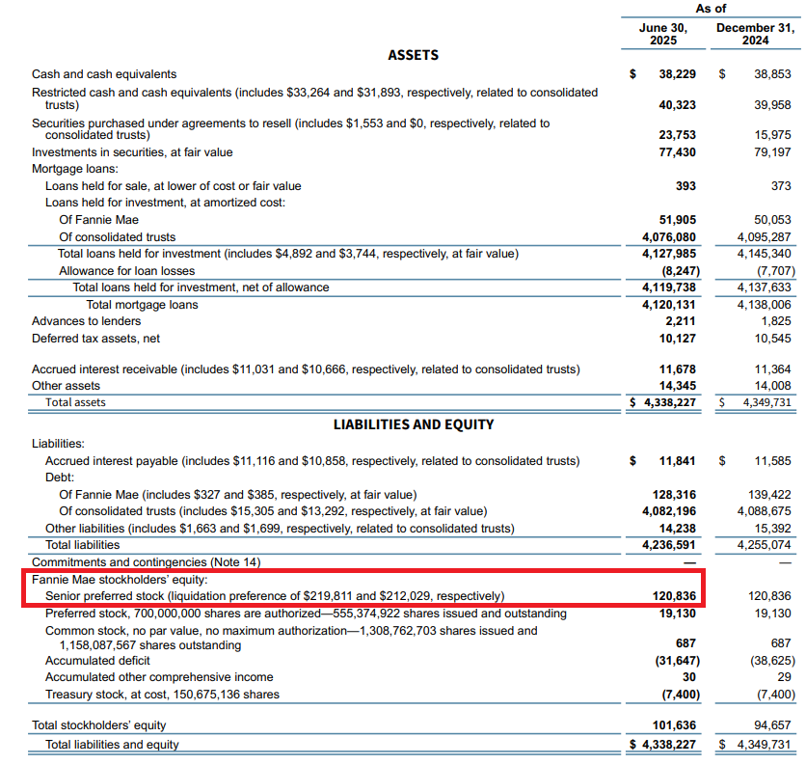Select advances to lenders value 2,211
The width and height of the screenshot is (806, 764).
tap(680, 321)
